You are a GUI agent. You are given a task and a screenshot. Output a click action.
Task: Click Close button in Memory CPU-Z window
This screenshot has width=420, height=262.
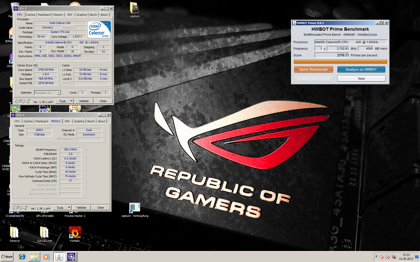(x=100, y=208)
